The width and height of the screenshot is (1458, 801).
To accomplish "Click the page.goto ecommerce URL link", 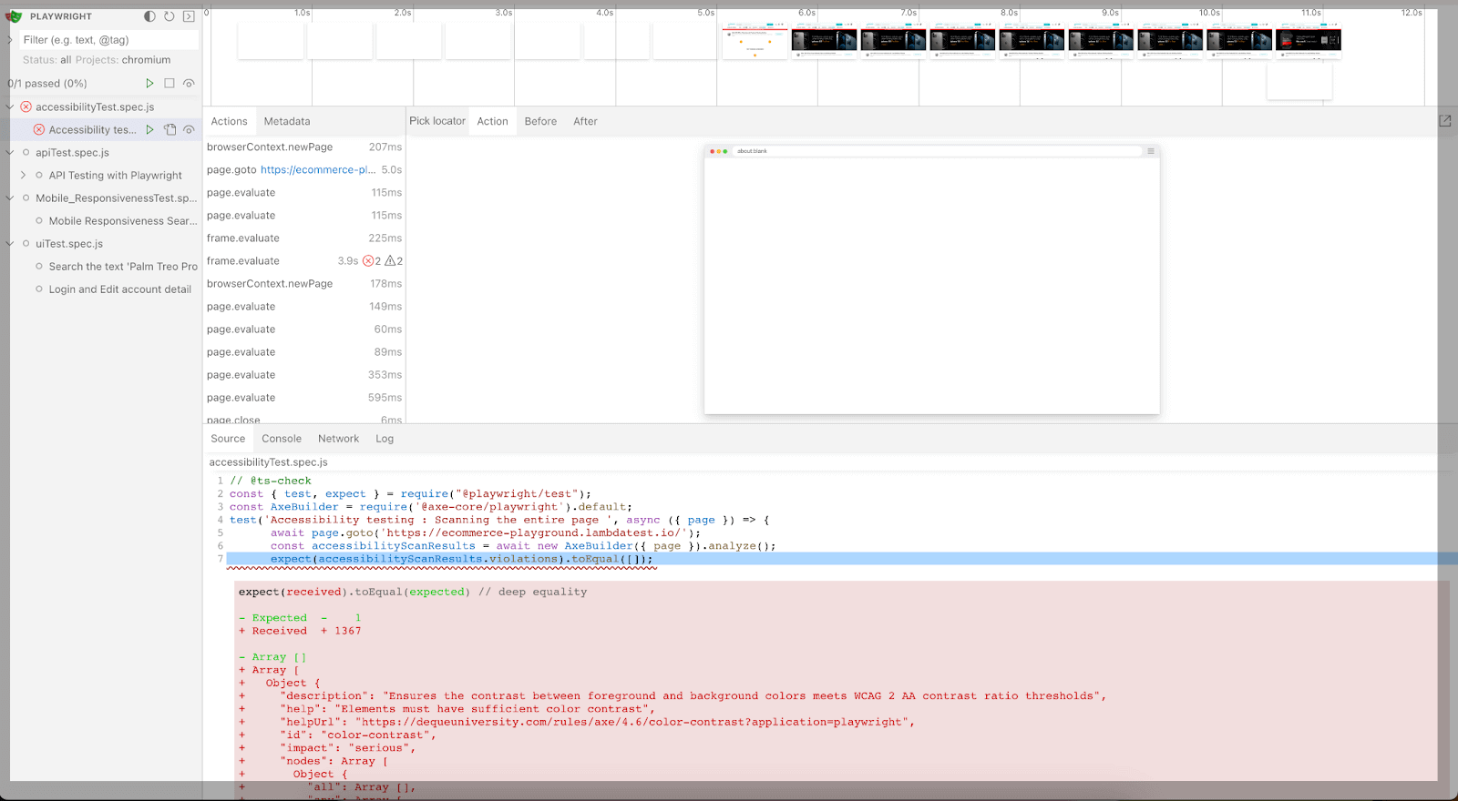I will click(317, 169).
